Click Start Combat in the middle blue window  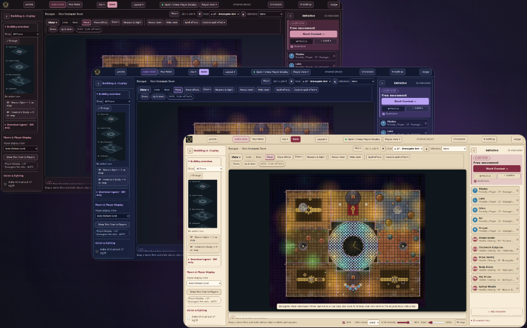point(405,101)
